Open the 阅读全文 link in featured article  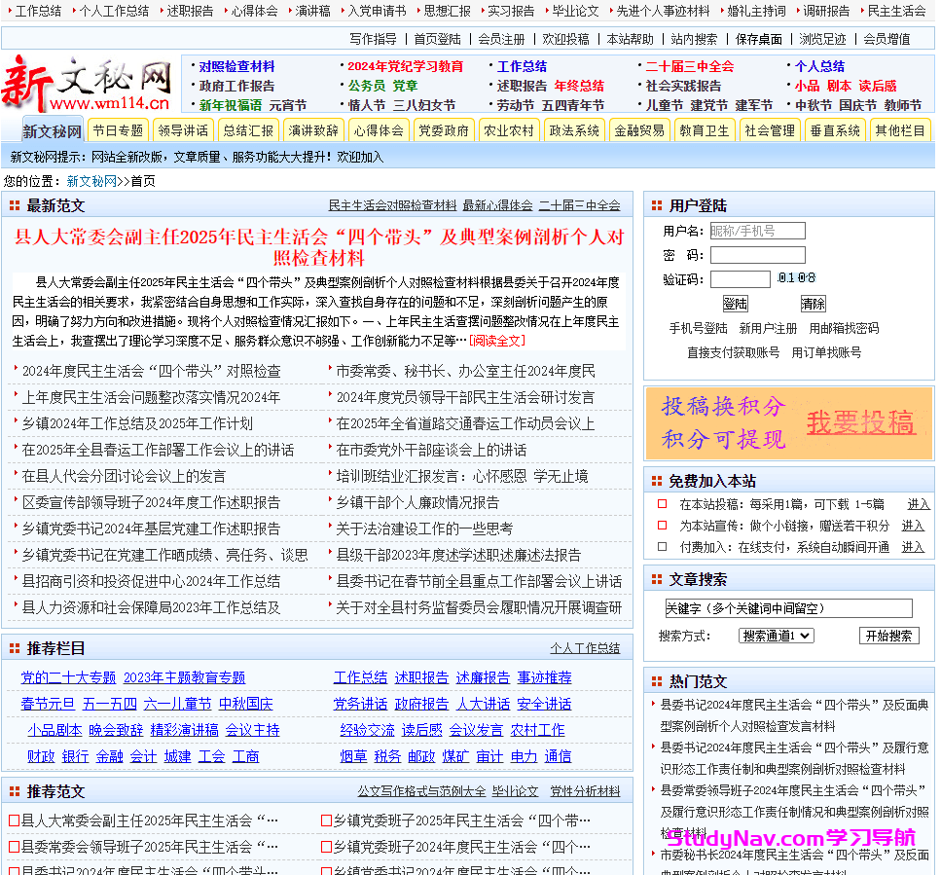497,341
